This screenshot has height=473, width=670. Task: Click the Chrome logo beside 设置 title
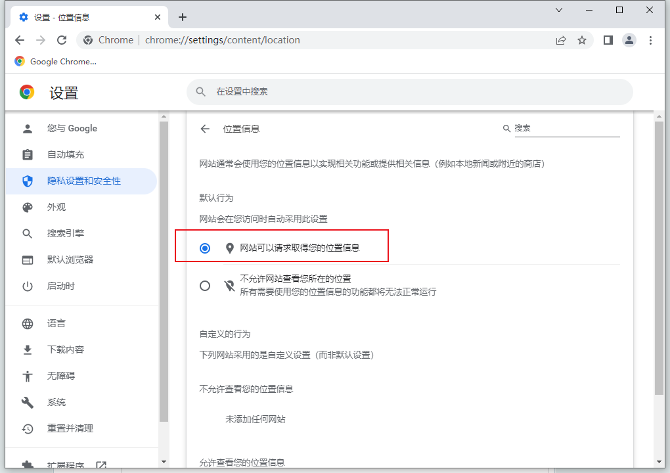(26, 92)
